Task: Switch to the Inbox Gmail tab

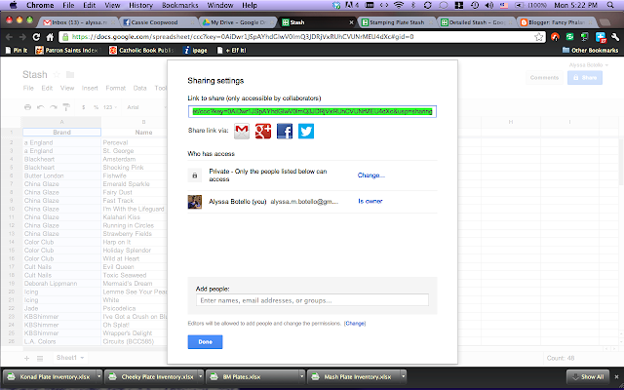Action: (x=78, y=22)
